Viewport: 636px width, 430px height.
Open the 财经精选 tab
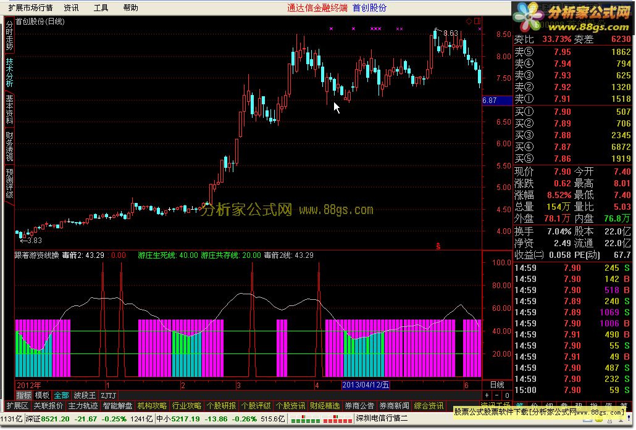(x=325, y=406)
